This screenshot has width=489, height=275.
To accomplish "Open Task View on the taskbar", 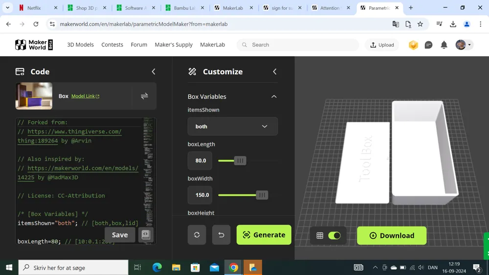I will [137, 268].
